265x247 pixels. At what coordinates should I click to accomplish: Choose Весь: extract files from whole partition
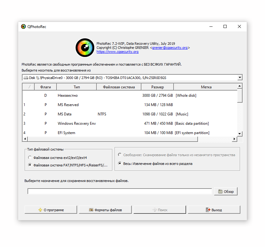point(120,163)
